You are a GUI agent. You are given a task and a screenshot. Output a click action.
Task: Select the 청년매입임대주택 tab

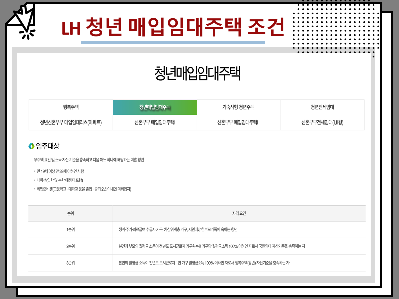(x=155, y=107)
